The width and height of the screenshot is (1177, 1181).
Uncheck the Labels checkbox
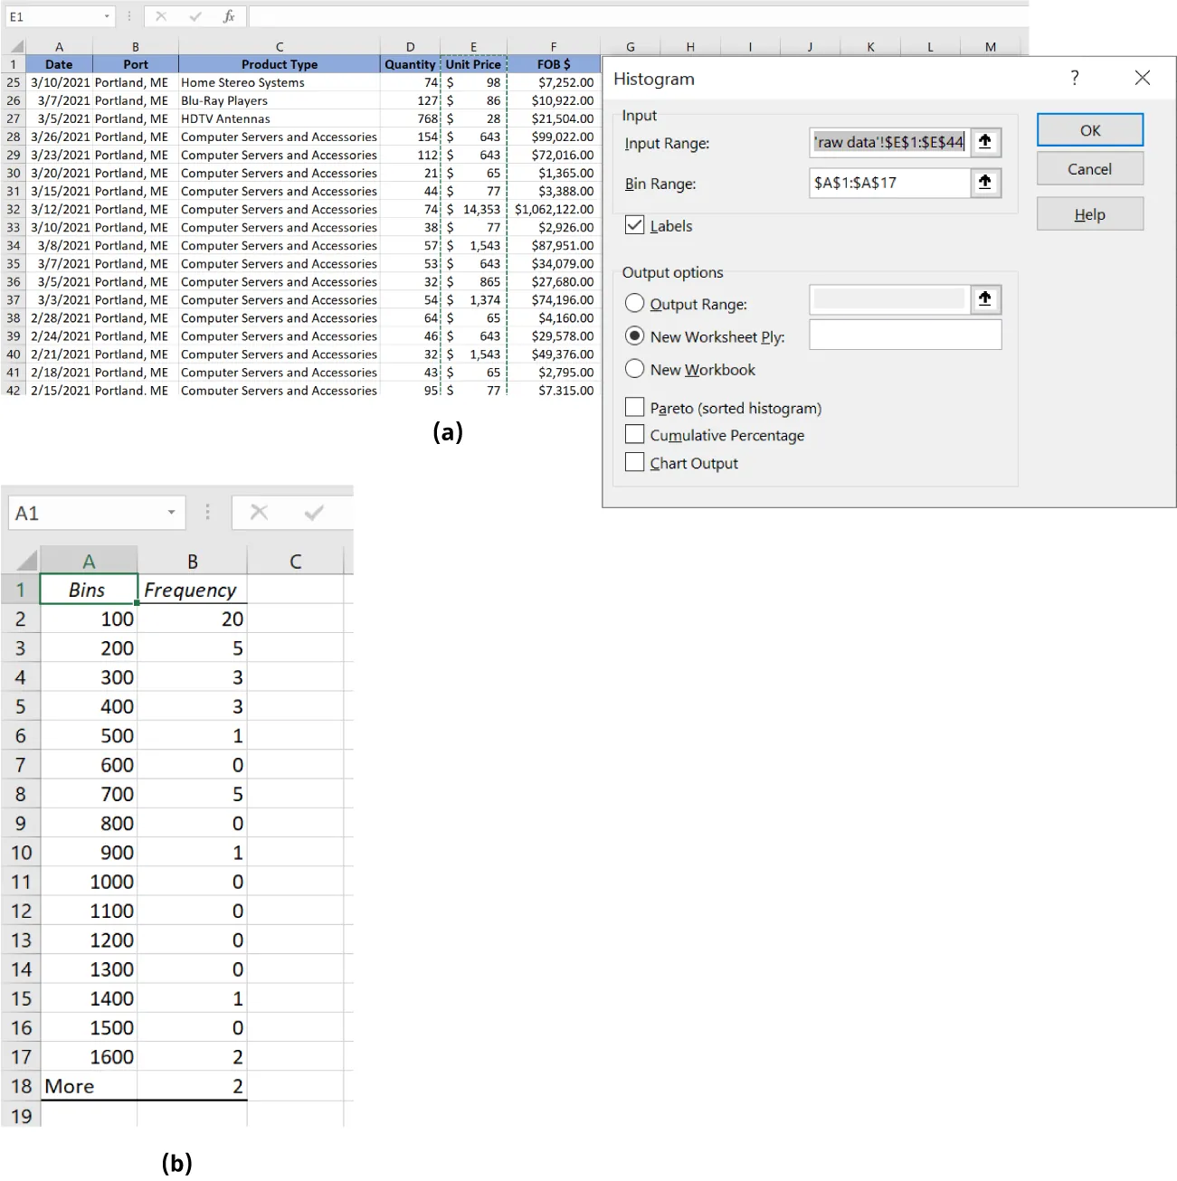point(634,225)
